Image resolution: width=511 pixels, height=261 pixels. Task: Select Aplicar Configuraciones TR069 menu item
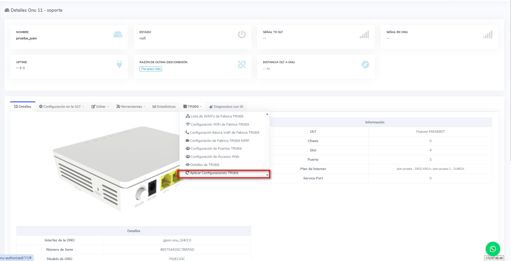pyautogui.click(x=214, y=173)
